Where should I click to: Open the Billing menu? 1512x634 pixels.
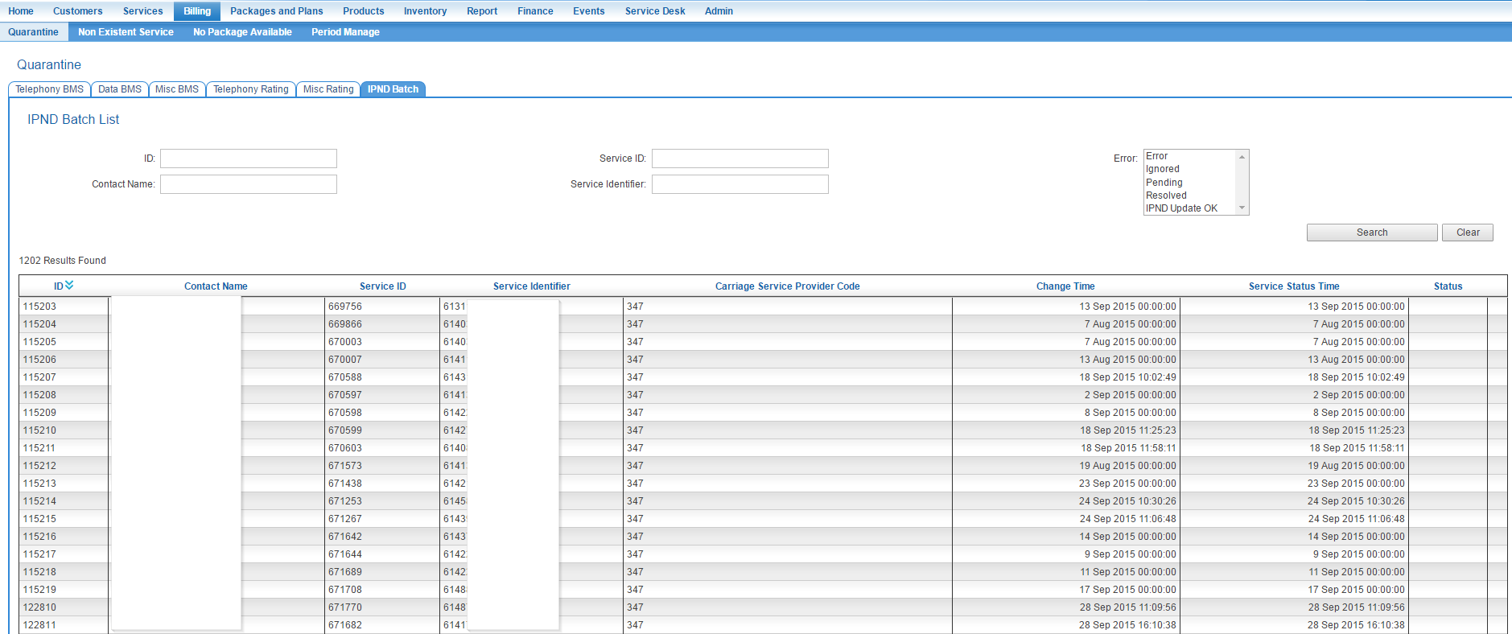pos(196,11)
